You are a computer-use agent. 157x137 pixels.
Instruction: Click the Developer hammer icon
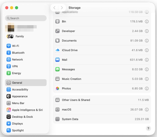57,31
